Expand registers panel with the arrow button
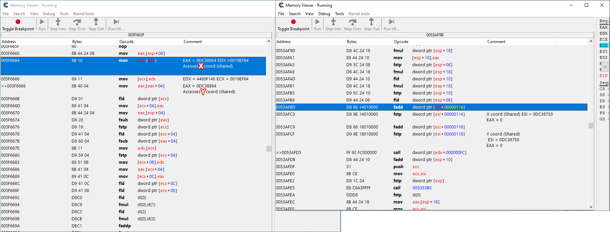The image size is (610, 232). point(605,67)
